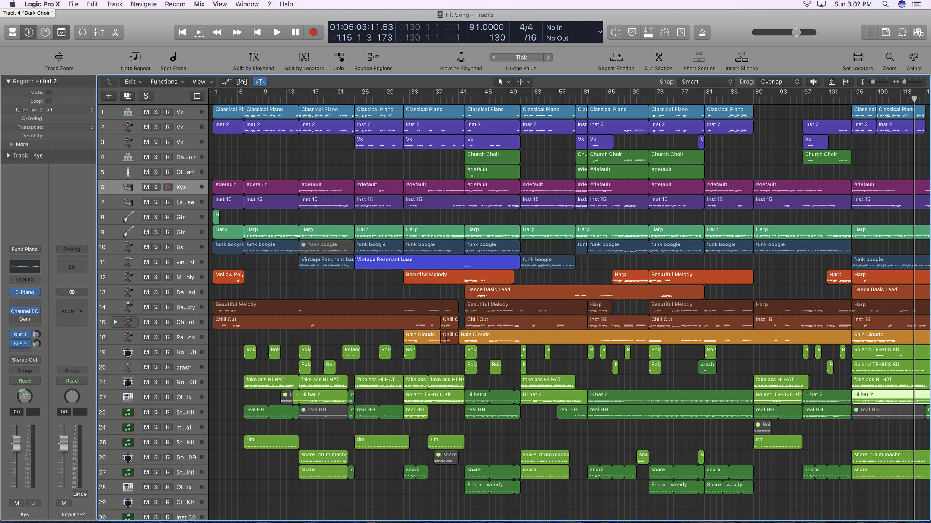Click the Repeat Section icon

tap(616, 57)
